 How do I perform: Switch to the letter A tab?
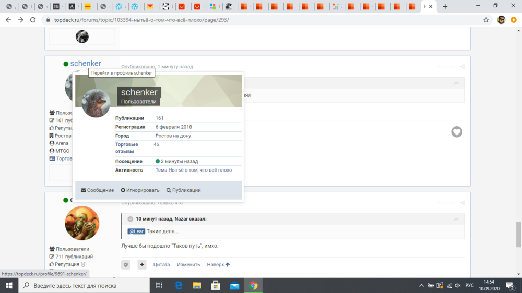pyautogui.click(x=72, y=6)
